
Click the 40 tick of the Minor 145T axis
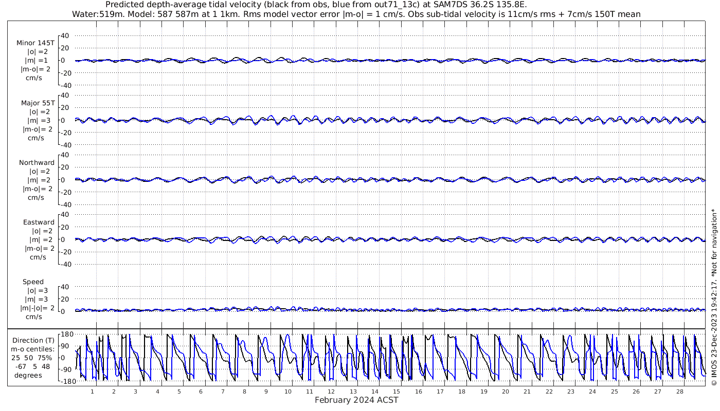(65, 35)
